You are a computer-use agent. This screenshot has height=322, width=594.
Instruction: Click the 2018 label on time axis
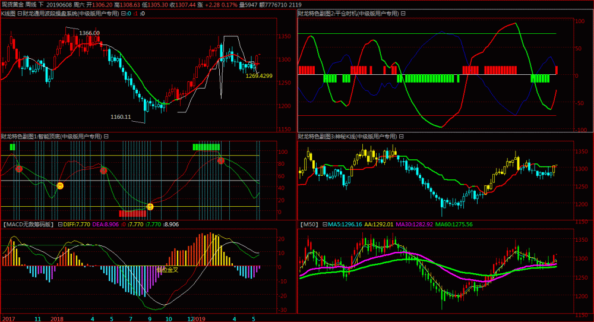tap(57, 318)
